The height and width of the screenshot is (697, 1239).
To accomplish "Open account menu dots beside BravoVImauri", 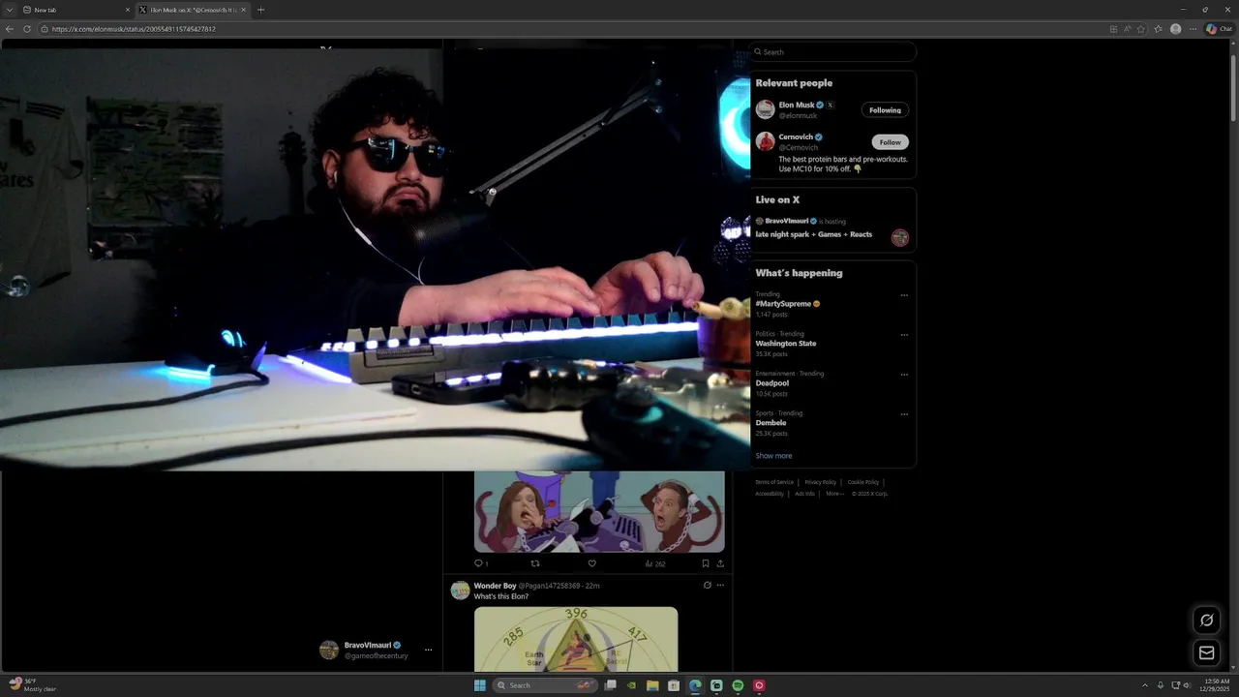I will click(x=428, y=651).
